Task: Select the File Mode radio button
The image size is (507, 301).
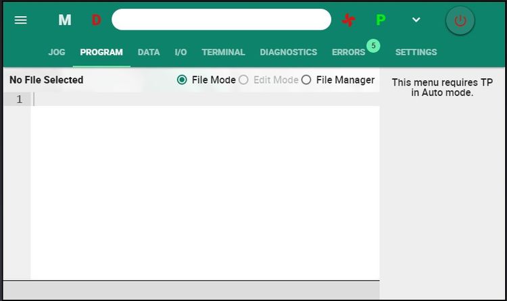Action: [182, 80]
